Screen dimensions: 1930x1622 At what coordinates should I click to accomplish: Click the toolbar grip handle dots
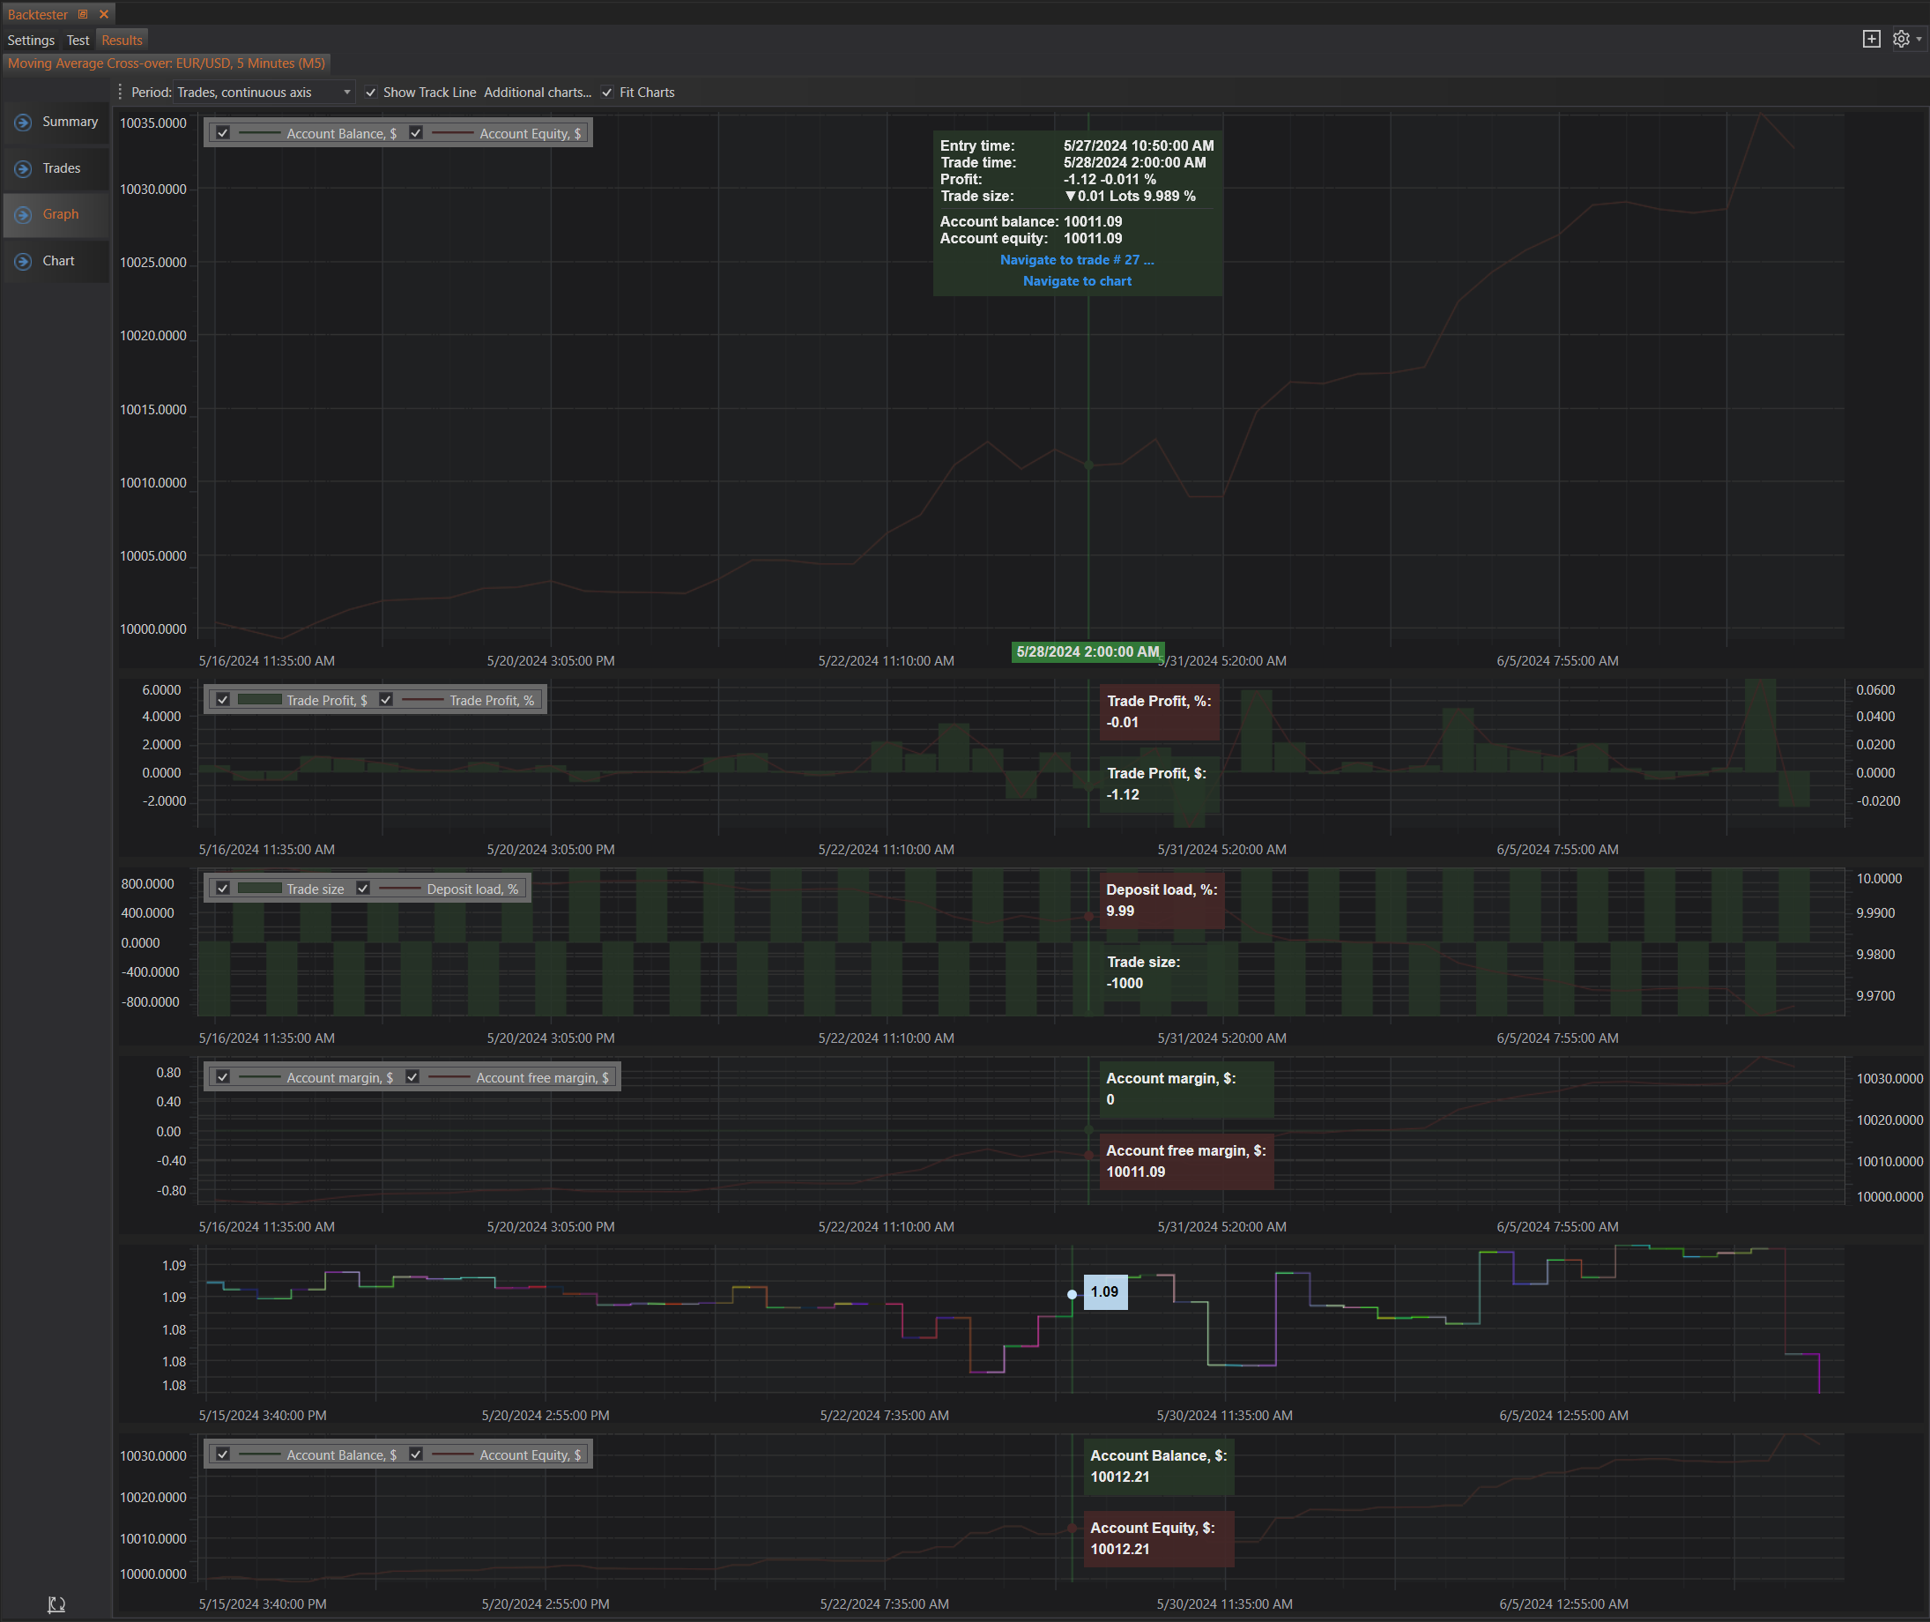121,92
